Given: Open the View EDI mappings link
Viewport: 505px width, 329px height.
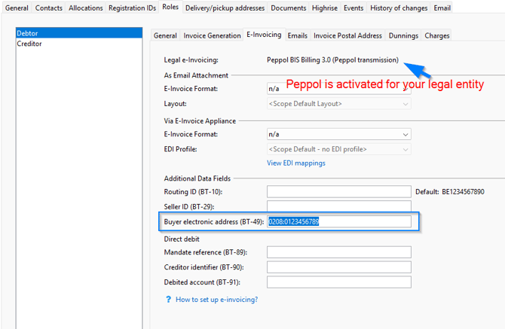Looking at the screenshot, I should (296, 163).
